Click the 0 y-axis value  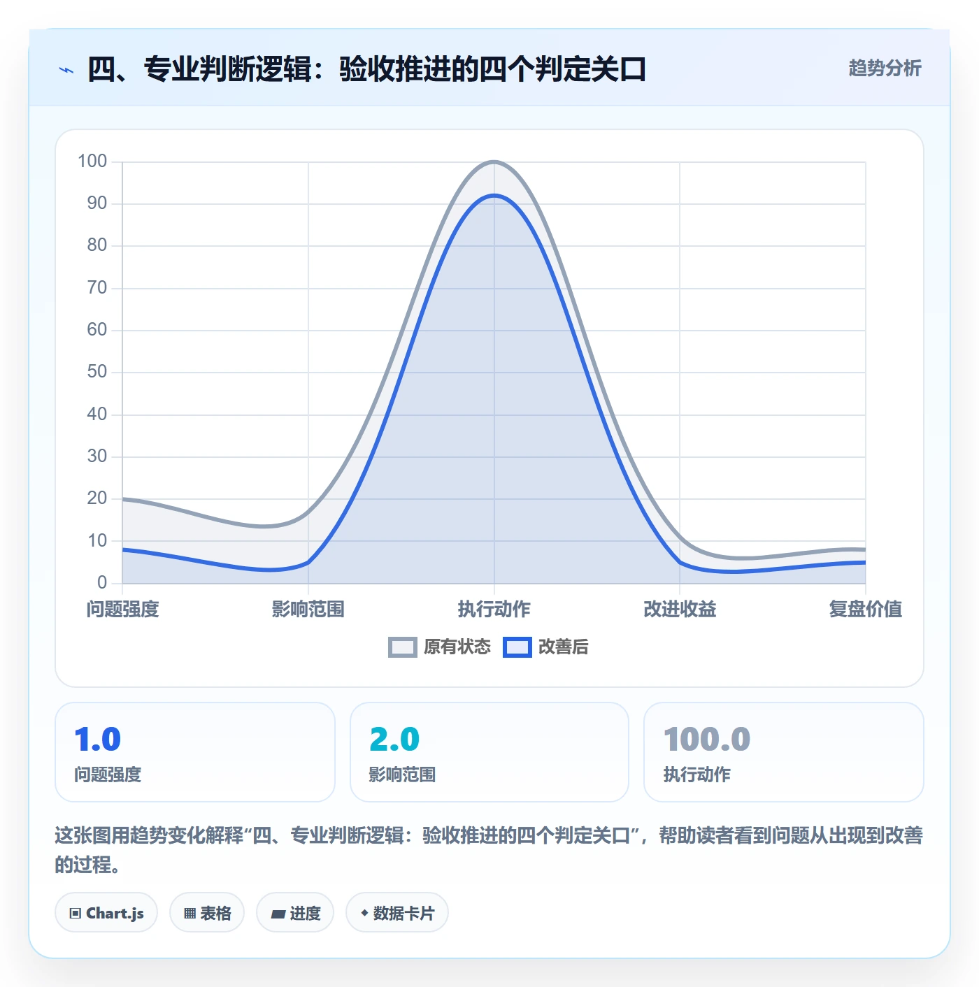pos(102,582)
